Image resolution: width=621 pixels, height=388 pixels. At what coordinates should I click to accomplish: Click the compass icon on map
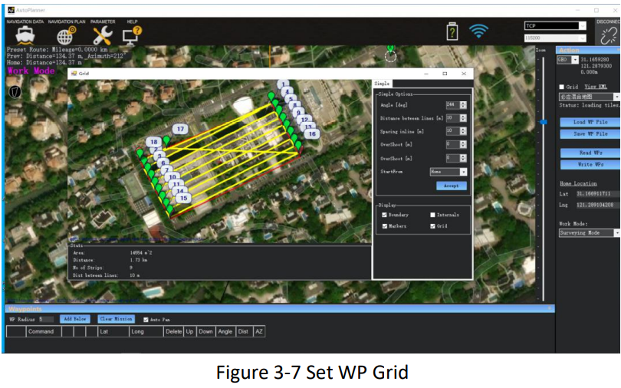click(x=14, y=91)
